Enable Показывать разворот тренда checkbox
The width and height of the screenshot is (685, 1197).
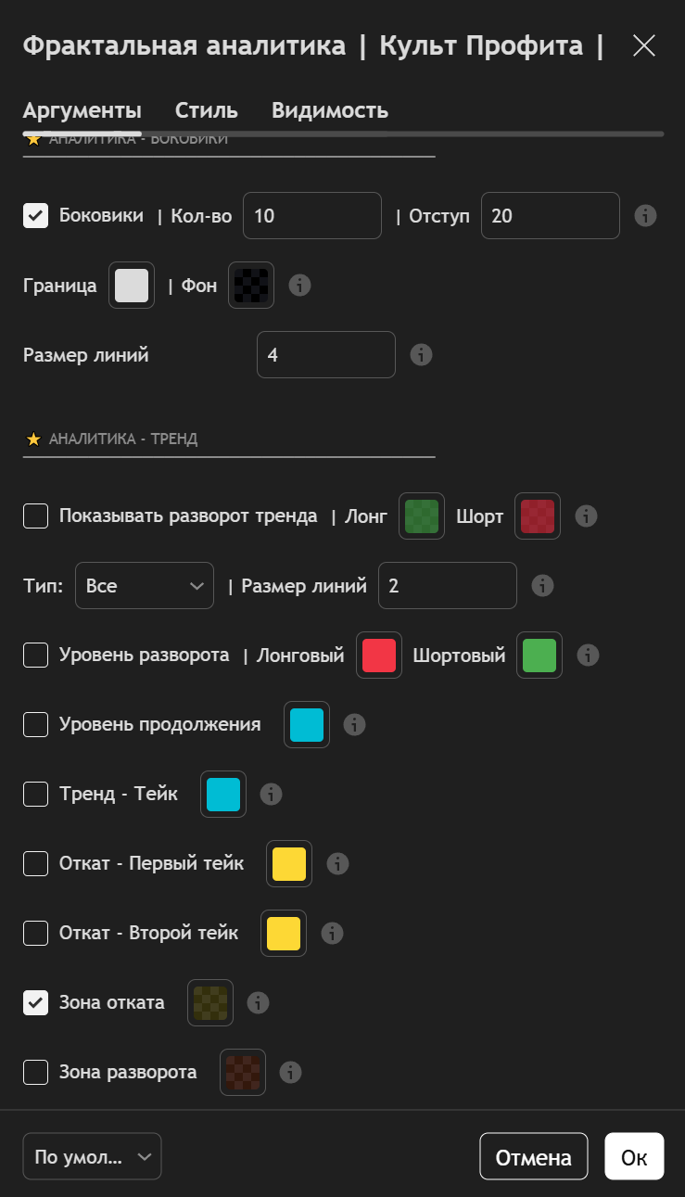pos(36,516)
